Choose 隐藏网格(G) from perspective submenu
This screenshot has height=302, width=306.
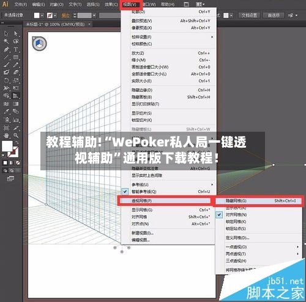click(x=259, y=201)
